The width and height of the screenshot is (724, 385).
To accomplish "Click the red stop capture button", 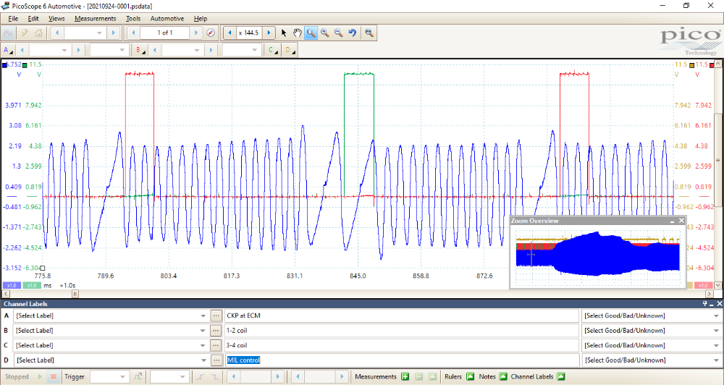I will pyautogui.click(x=54, y=377).
